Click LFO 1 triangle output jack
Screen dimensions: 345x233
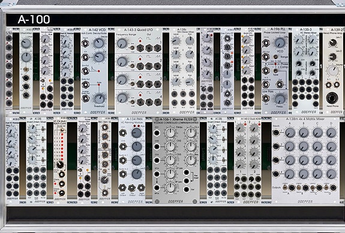(x=140, y=48)
